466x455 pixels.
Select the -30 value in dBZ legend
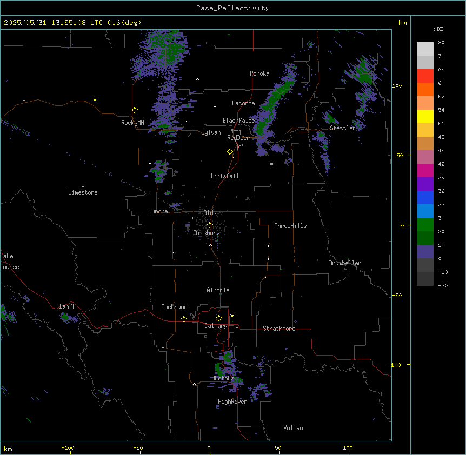click(443, 286)
